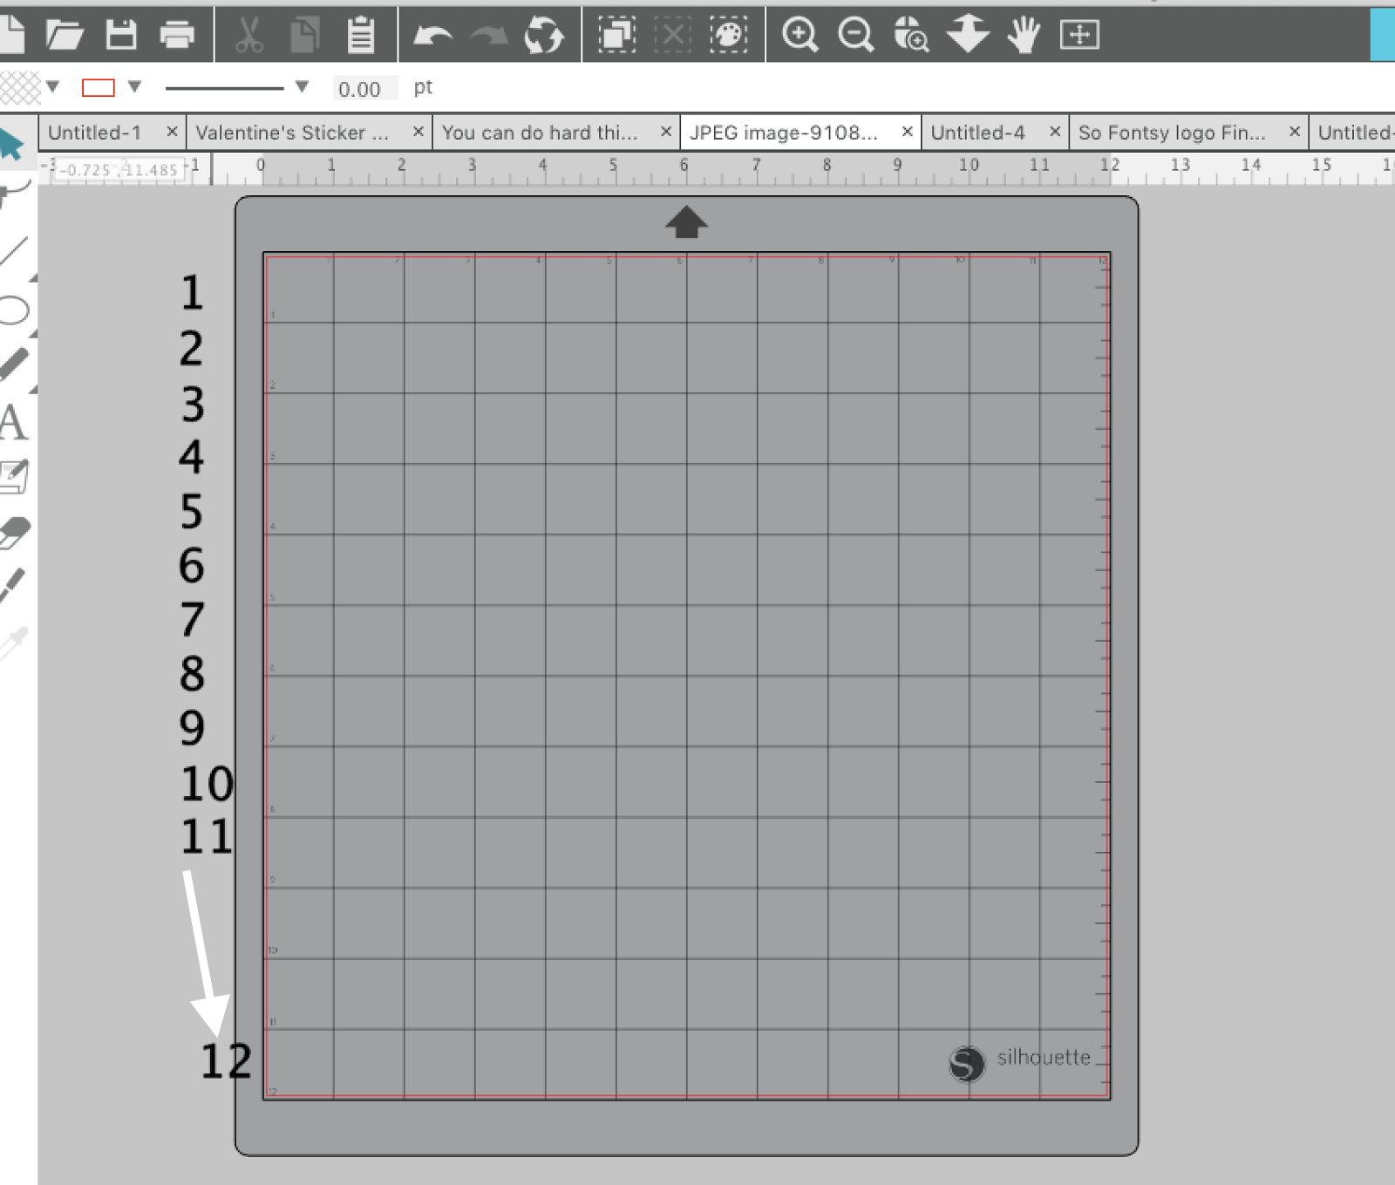This screenshot has width=1395, height=1185.
Task: Click the red line color swatch
Action: (99, 88)
